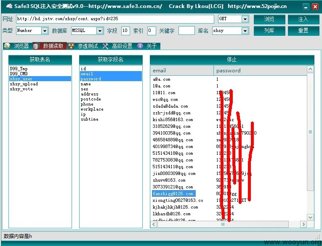Select the workplace field
This screenshot has height=246, width=322.
tap(111, 109)
